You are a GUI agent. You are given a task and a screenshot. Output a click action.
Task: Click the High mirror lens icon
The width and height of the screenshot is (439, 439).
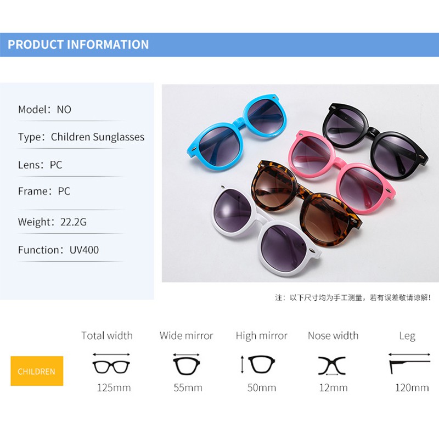[258, 364]
